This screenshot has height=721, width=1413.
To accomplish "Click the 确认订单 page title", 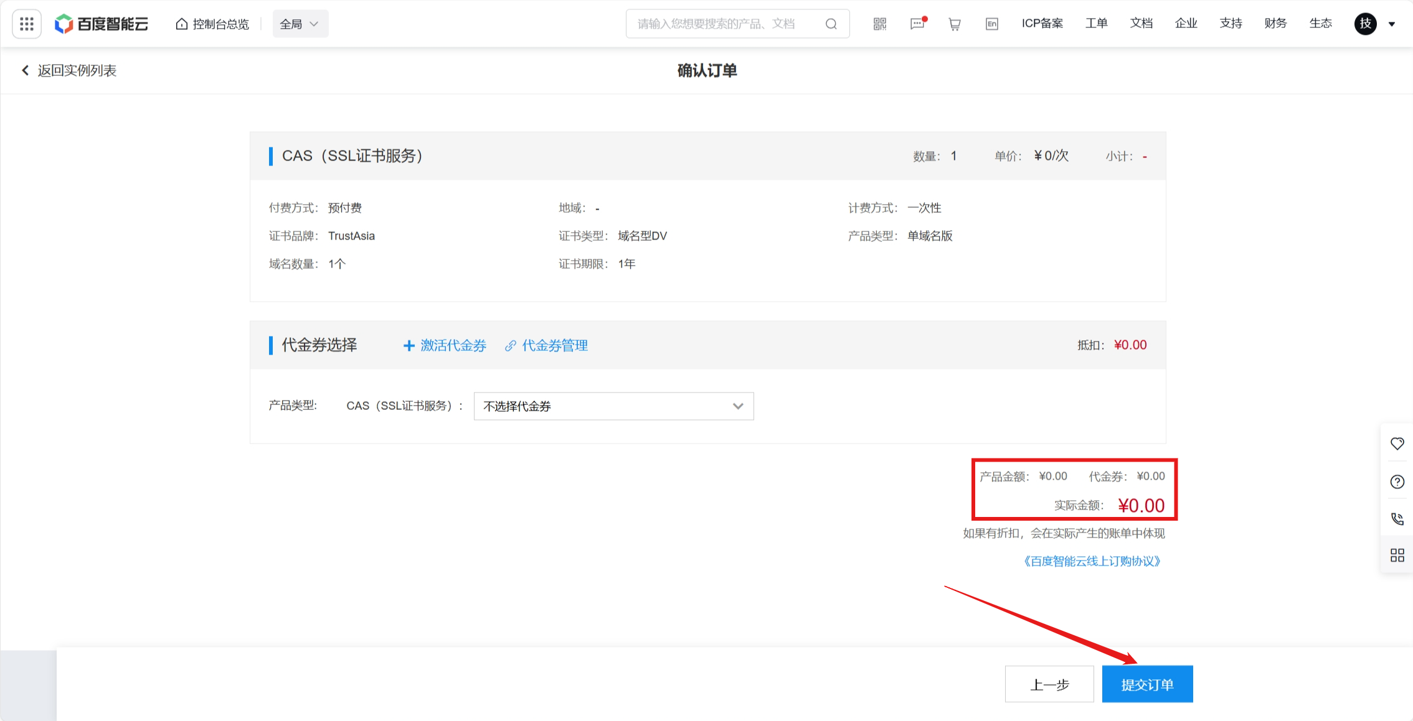I will coord(707,70).
